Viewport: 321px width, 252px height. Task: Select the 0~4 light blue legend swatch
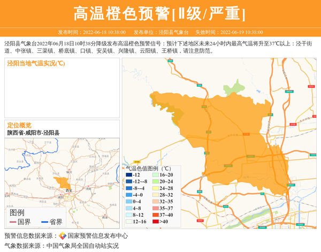point(129,202)
